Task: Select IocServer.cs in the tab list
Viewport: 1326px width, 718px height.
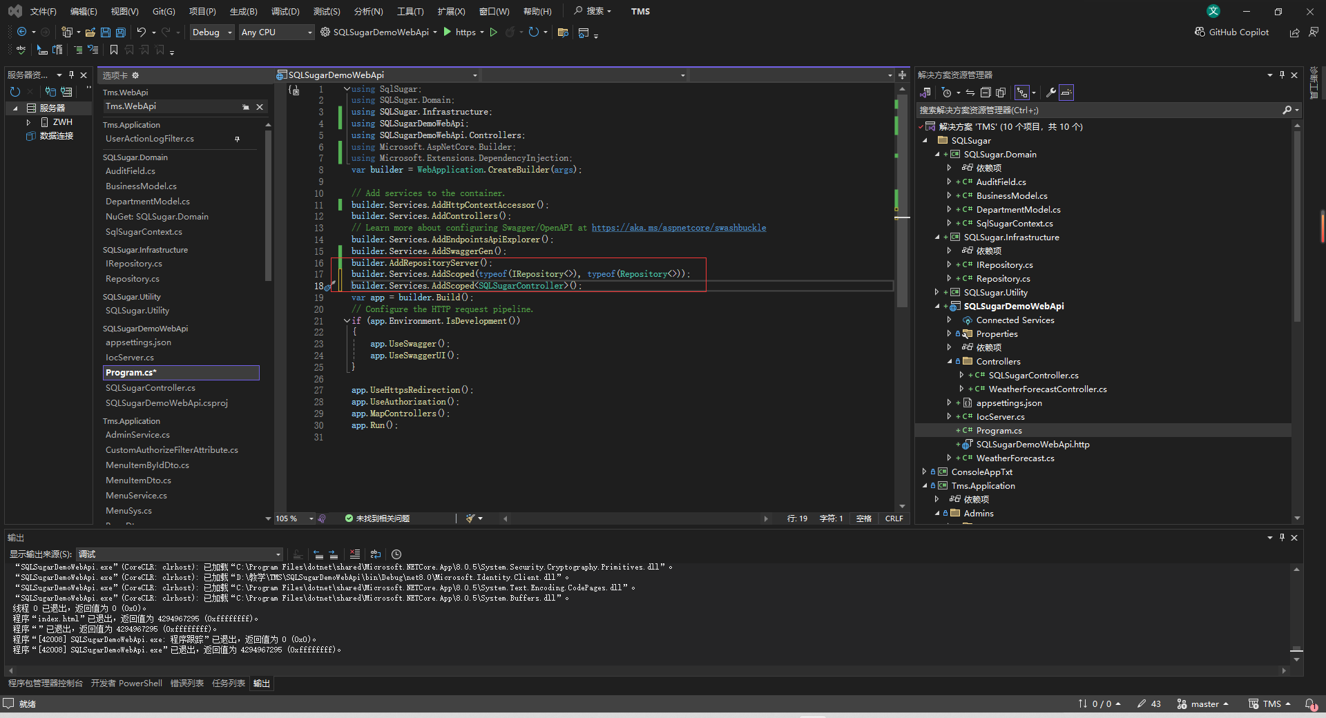Action: tap(130, 358)
